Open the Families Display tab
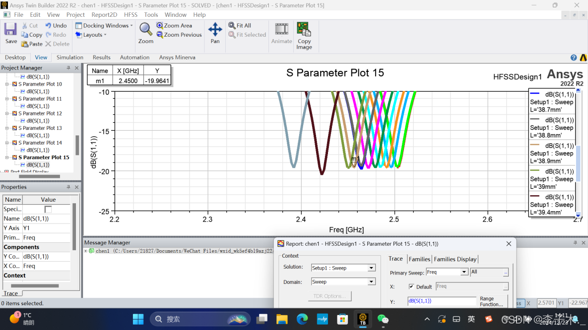588x330 pixels. 455,259
